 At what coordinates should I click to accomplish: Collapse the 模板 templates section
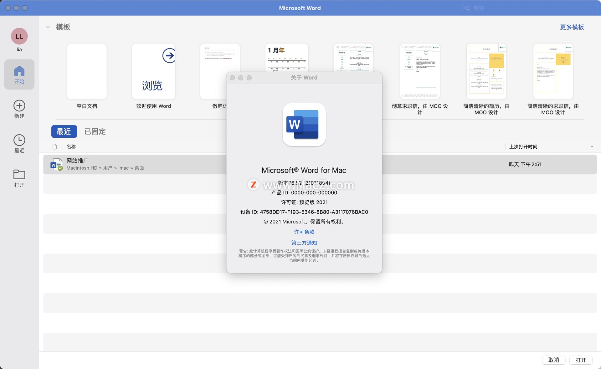[x=48, y=27]
